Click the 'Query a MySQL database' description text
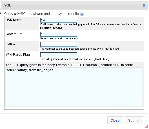 point(41,14)
